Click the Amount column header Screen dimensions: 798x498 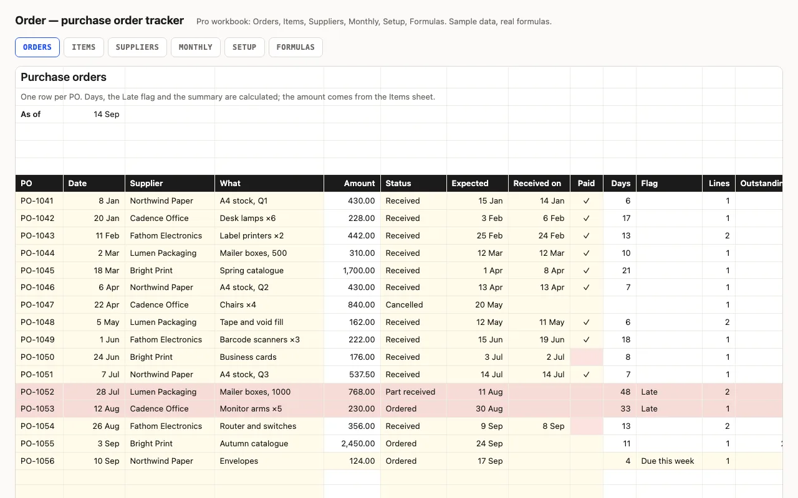[352, 184]
